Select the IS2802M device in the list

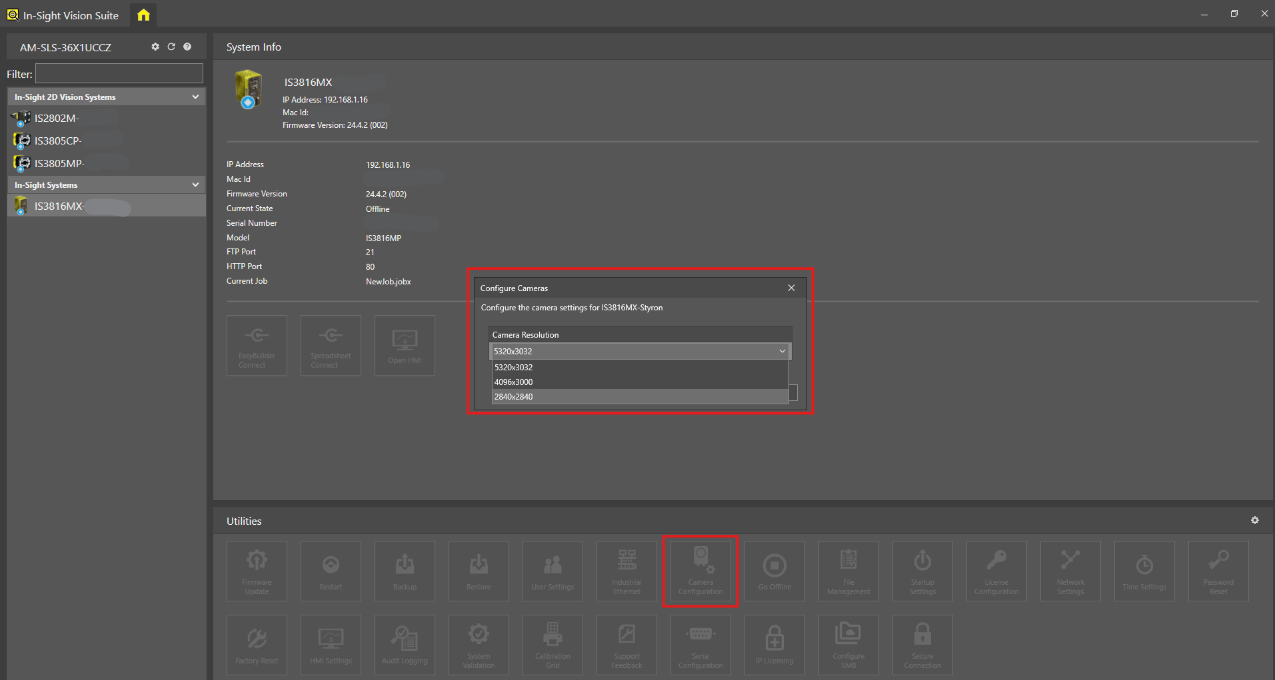click(x=57, y=119)
